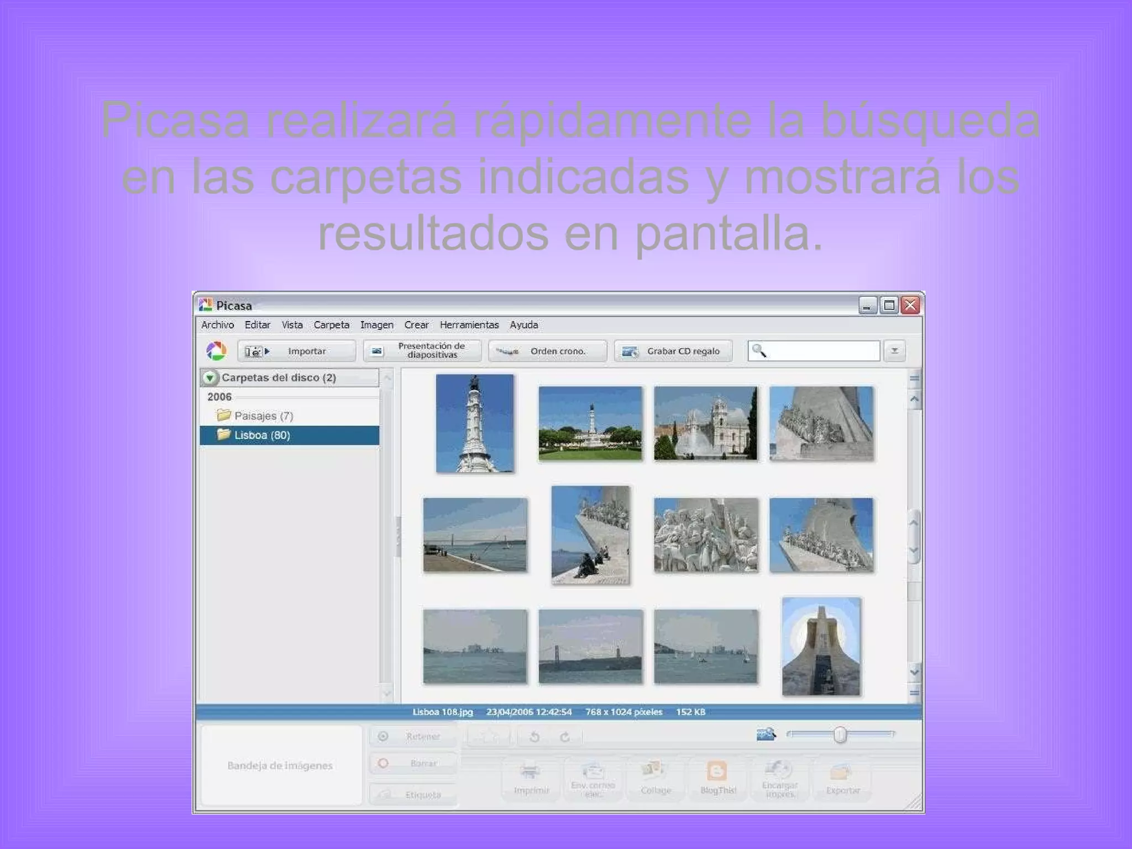Click the Retener pin icon
This screenshot has height=849, width=1132.
[x=383, y=736]
